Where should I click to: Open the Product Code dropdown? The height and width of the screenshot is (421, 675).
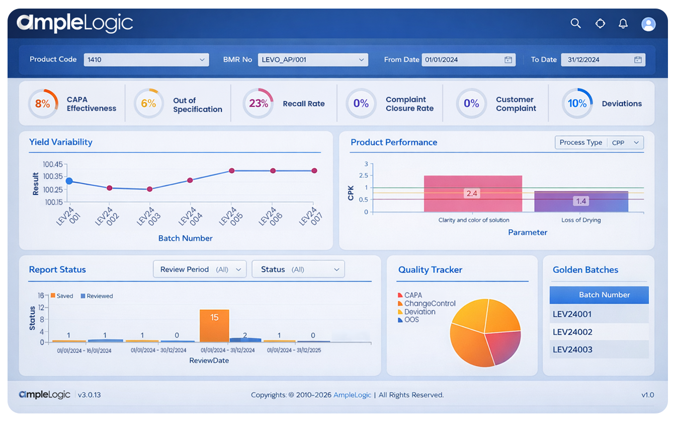click(203, 59)
